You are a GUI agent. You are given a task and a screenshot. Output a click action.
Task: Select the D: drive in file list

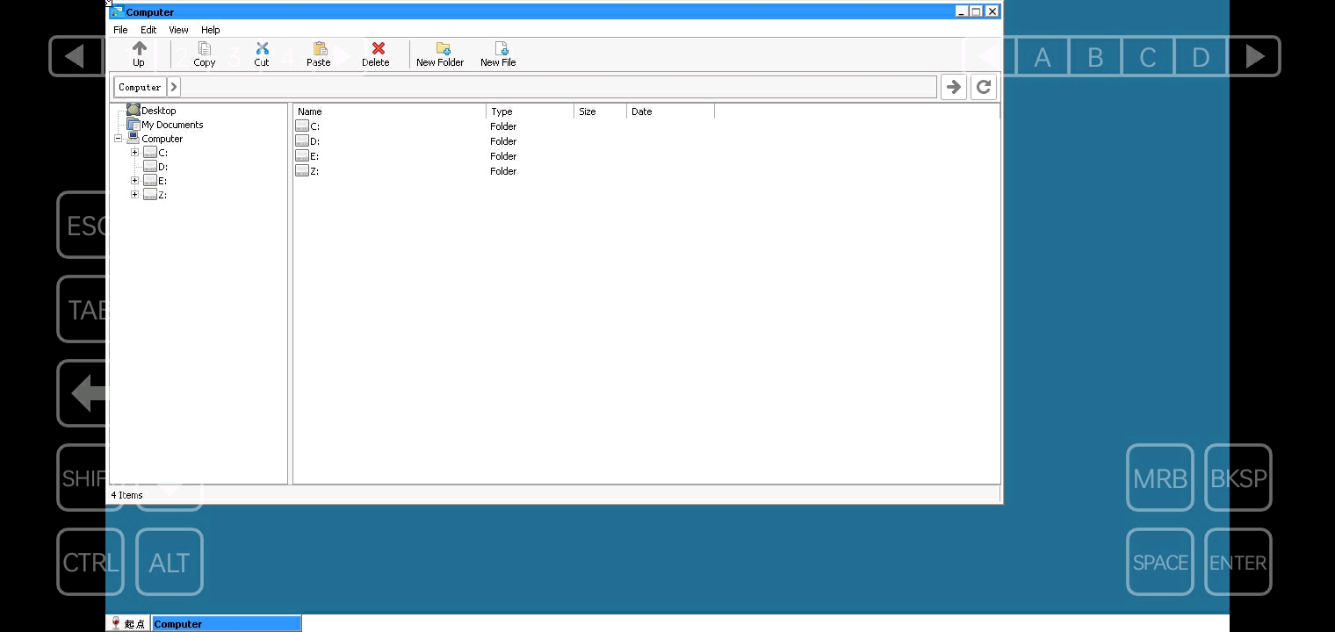point(314,141)
